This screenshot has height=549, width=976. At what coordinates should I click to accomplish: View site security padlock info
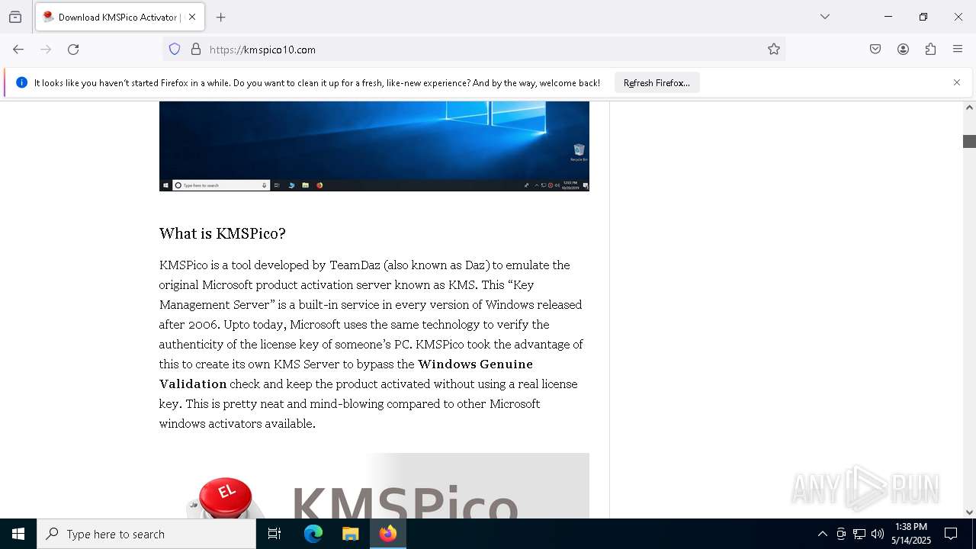(x=196, y=49)
